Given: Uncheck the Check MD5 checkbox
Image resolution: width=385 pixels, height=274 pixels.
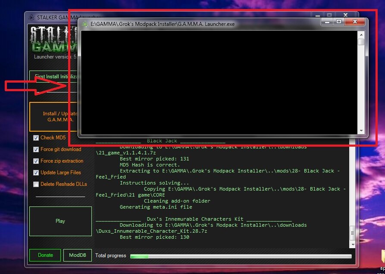Looking at the screenshot, I should coord(36,138).
